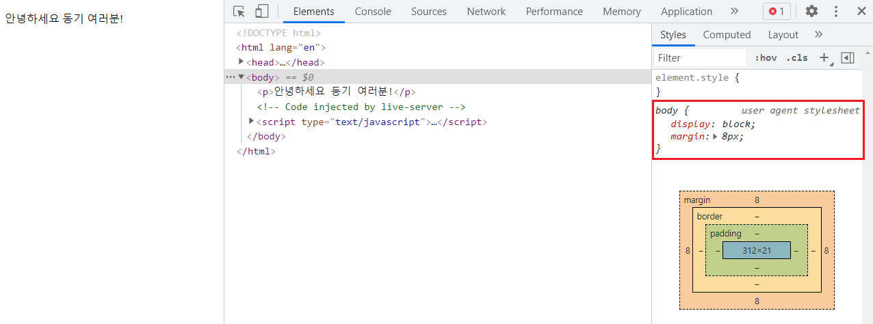Viewport: 873px width, 324px height.
Task: Add new style rule plus icon
Action: pos(824,58)
